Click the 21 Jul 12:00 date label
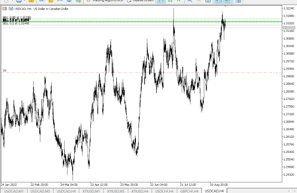The height and width of the screenshot is (193, 297). click(188, 184)
